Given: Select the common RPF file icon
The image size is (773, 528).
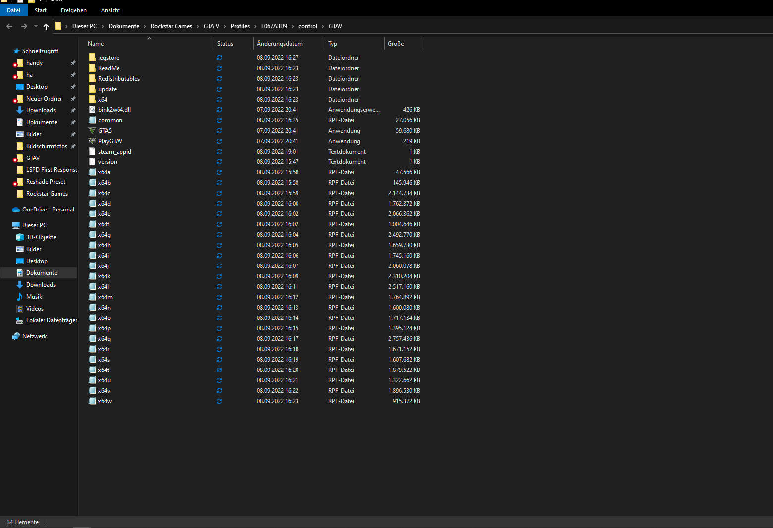Looking at the screenshot, I should click(x=92, y=120).
